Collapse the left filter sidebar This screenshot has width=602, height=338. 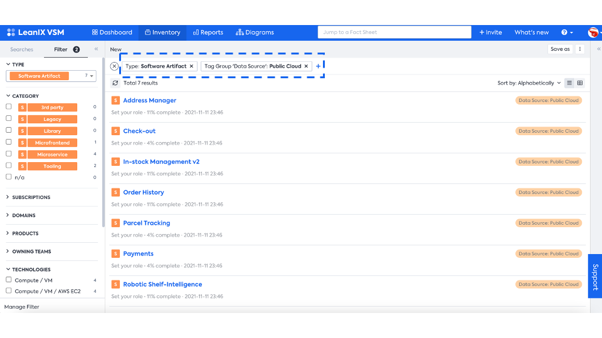[x=97, y=49]
